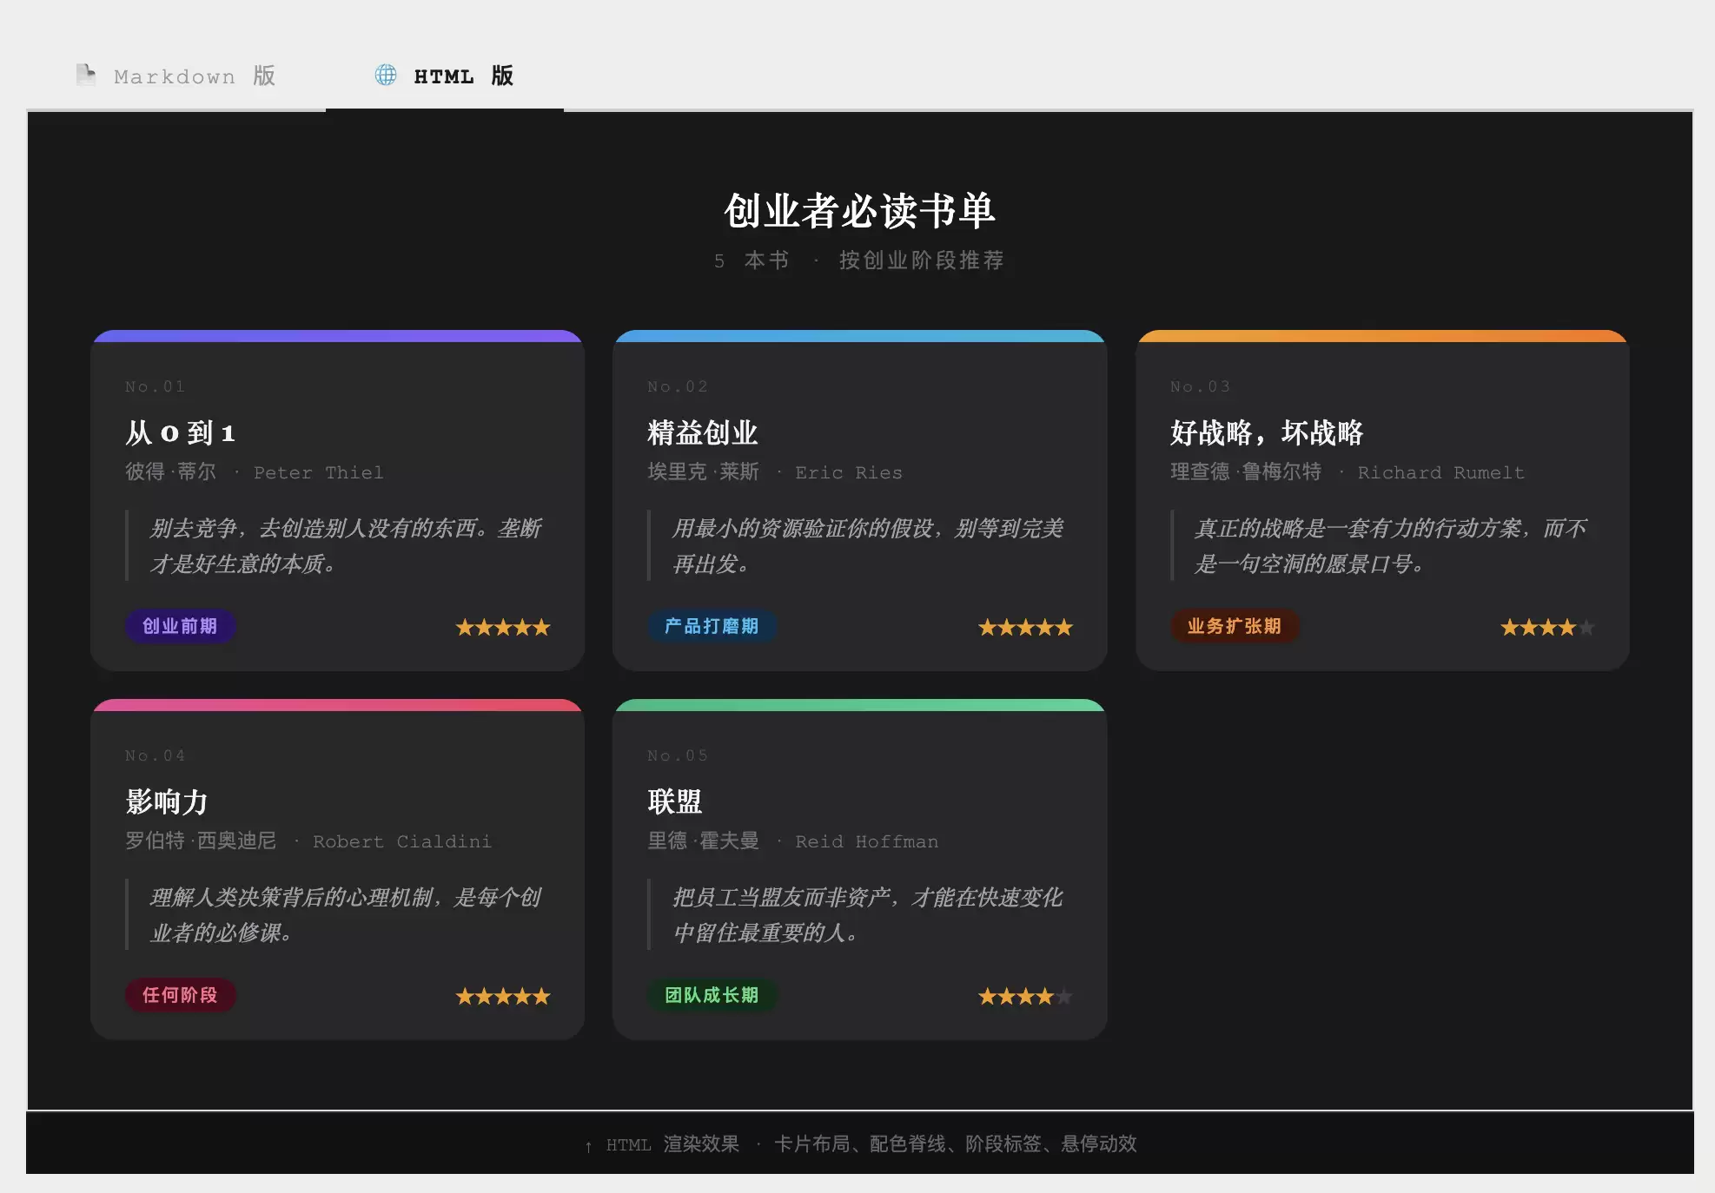Screen dimensions: 1715x1193
Task: Click the quote beginning 理解人类决策
Action: click(x=345, y=914)
